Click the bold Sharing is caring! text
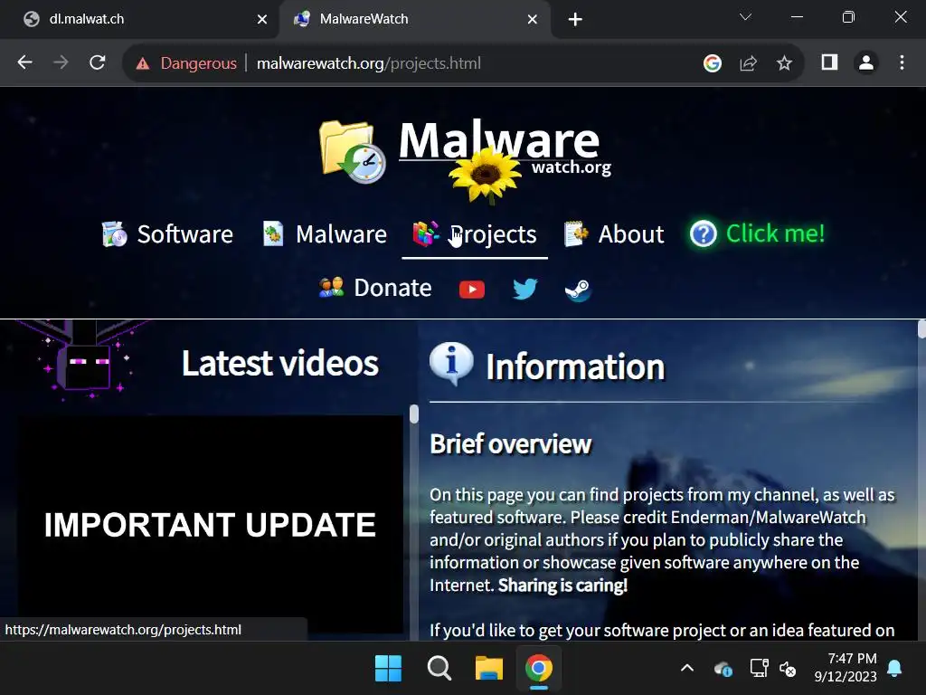Viewport: 926px width, 695px height. tap(562, 586)
